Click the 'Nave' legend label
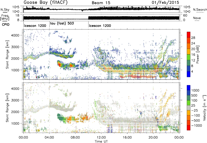Screen dimensions: 207x143 [x=197, y=18]
